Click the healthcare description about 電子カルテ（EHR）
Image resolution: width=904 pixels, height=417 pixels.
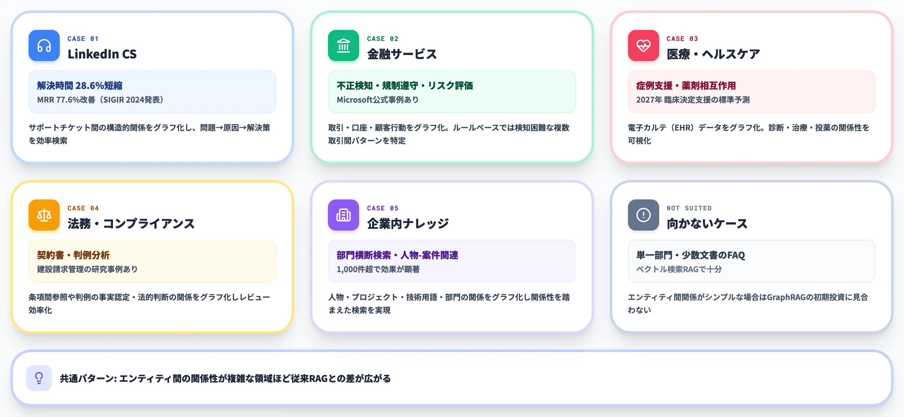[748, 134]
